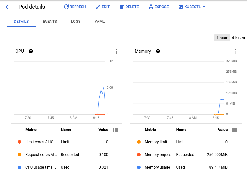Click the Name column header in CPU table
247x178 pixels.
click(66, 130)
